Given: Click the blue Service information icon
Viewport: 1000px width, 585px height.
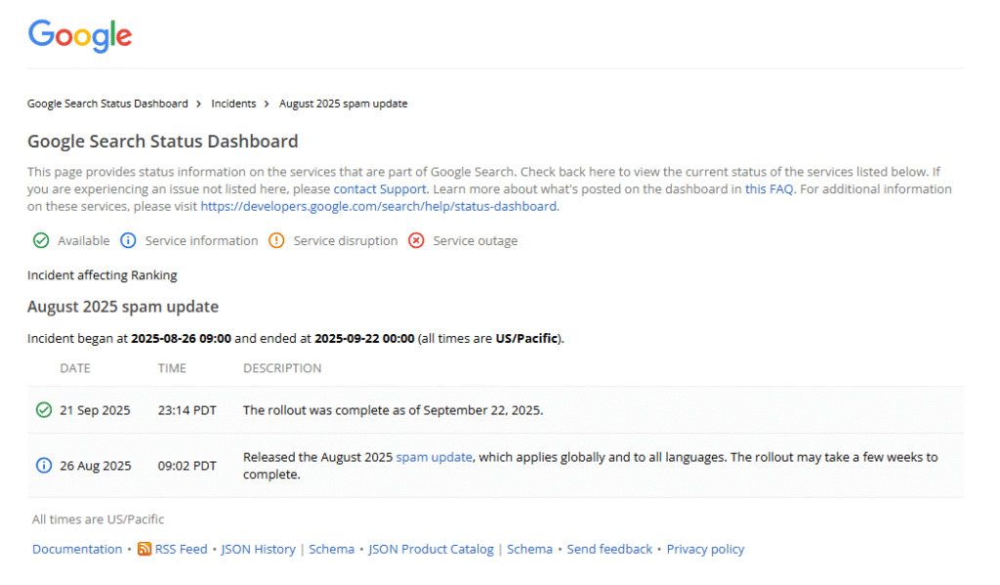Looking at the screenshot, I should coord(128,240).
